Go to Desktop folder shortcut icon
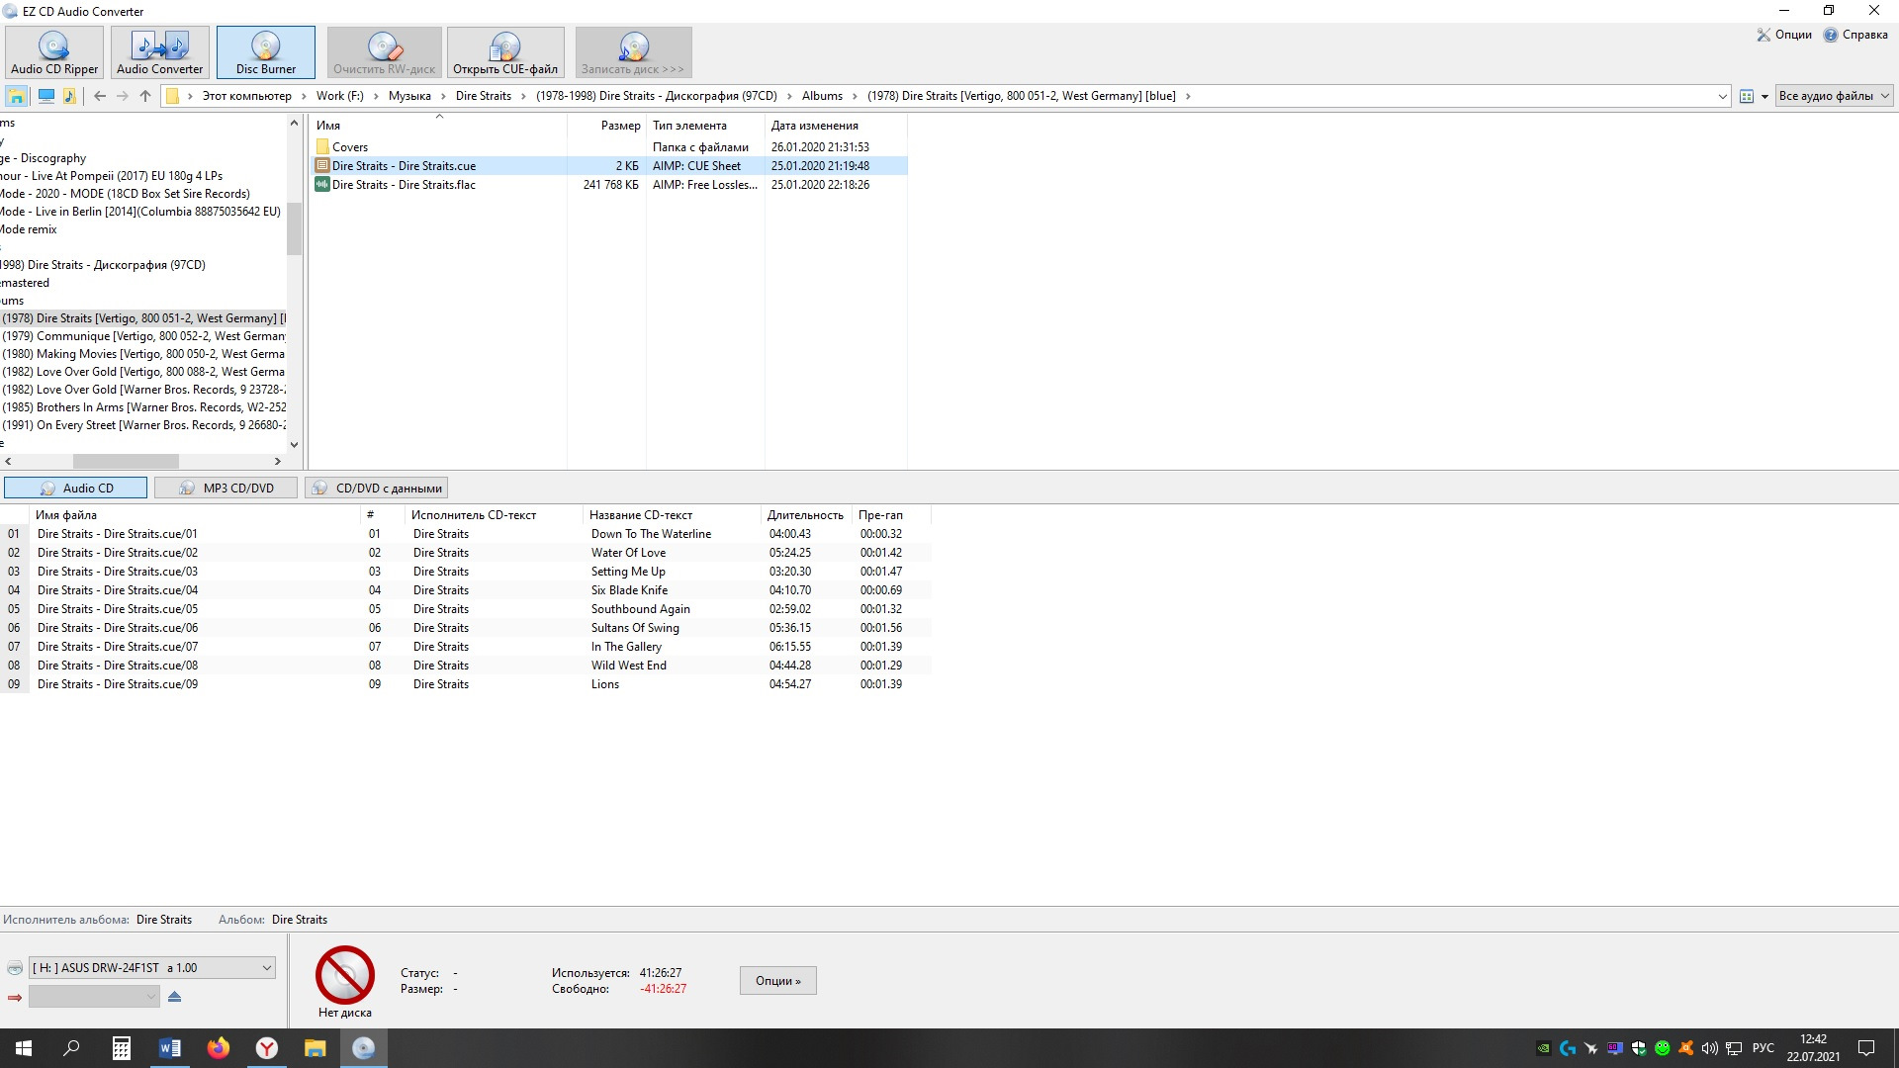The width and height of the screenshot is (1899, 1068). [x=17, y=96]
